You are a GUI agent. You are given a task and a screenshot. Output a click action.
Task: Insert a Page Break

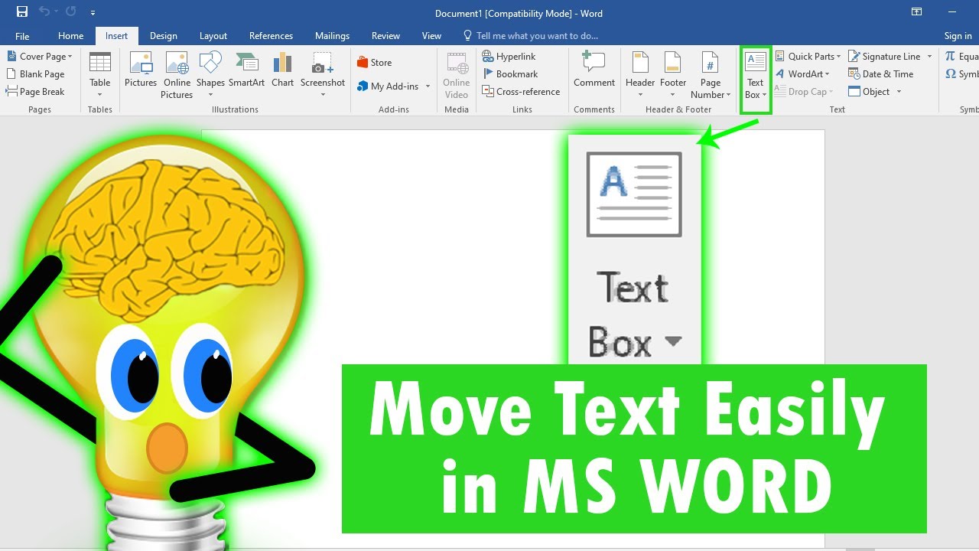36,92
